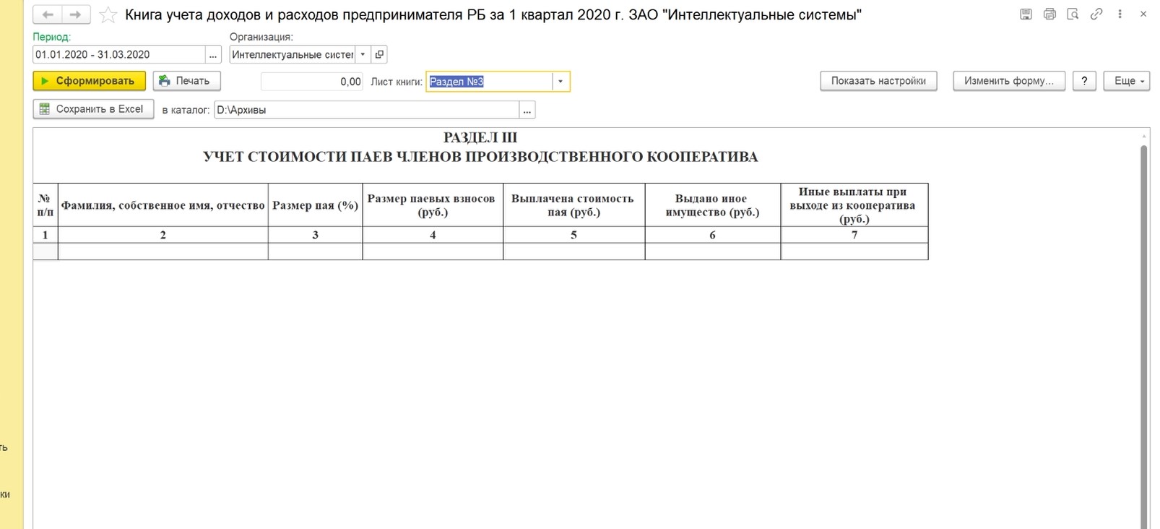1160x529 pixels.
Task: Add report to favorites with star icon
Action: click(x=108, y=14)
